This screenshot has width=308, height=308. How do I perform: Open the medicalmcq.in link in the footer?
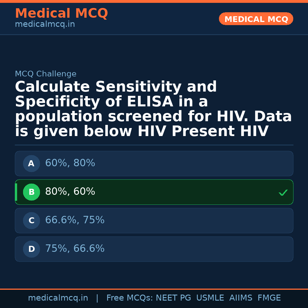[x=58, y=298]
